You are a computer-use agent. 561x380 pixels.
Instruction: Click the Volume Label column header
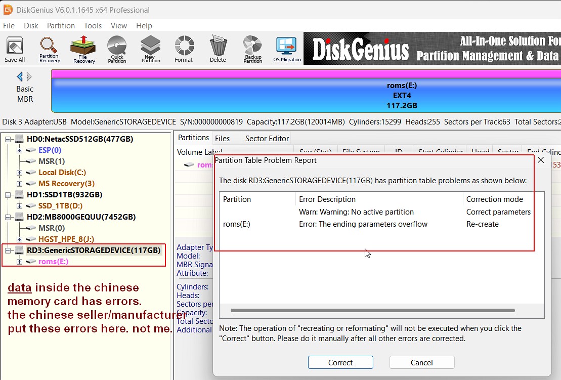pos(200,152)
